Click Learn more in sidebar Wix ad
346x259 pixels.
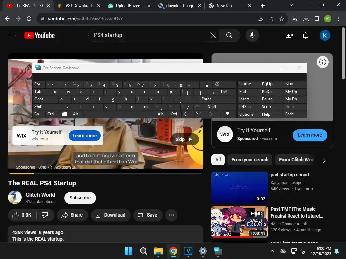(x=310, y=135)
